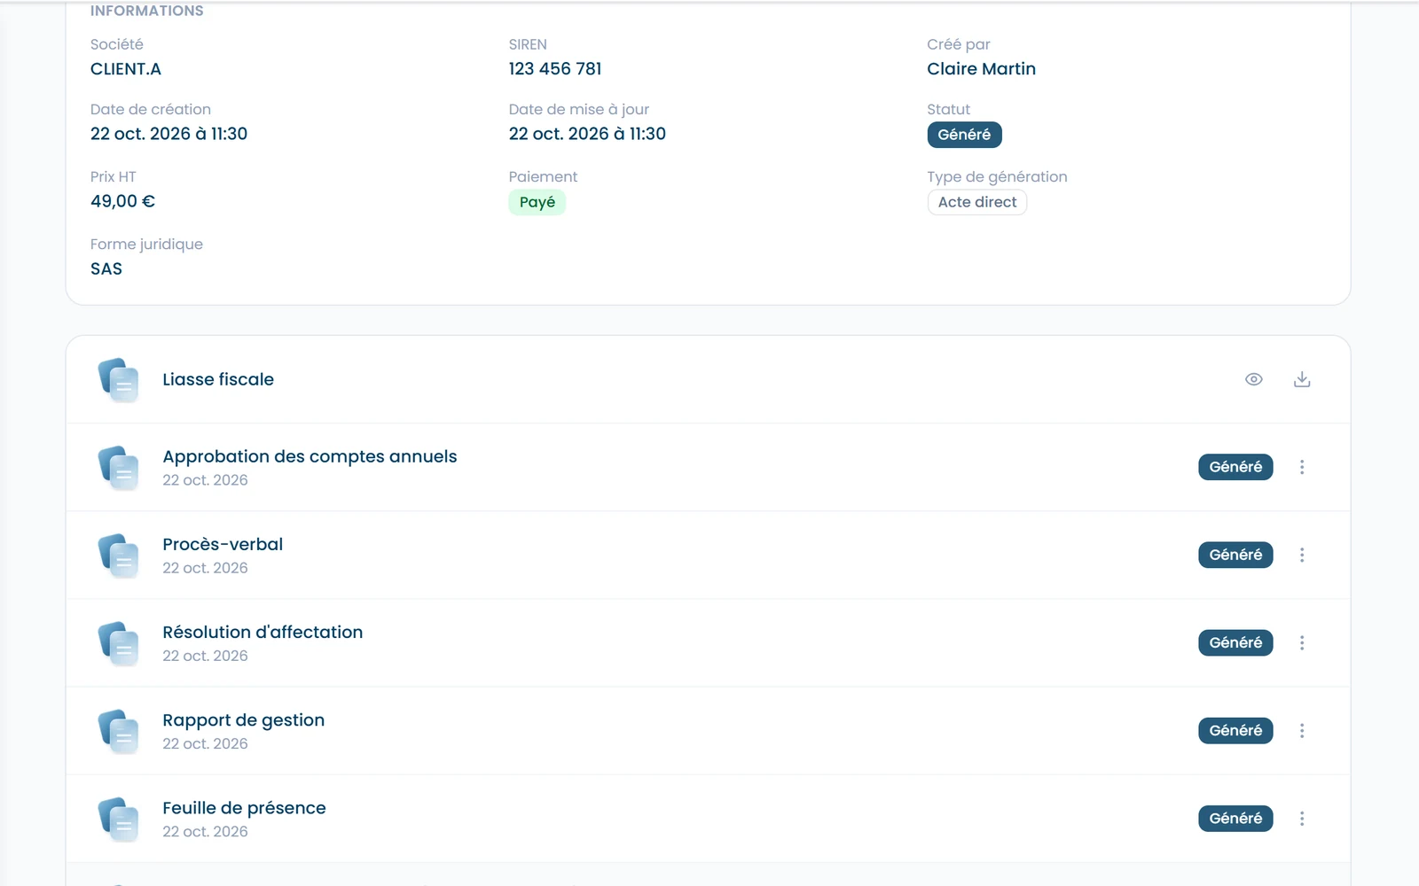1419x886 pixels.
Task: Click the Payé payment badge
Action: point(537,202)
